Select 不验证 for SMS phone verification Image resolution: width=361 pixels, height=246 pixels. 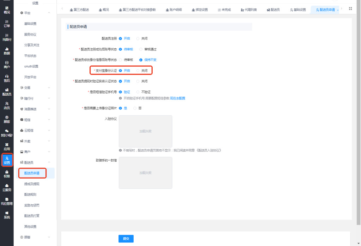143,92
